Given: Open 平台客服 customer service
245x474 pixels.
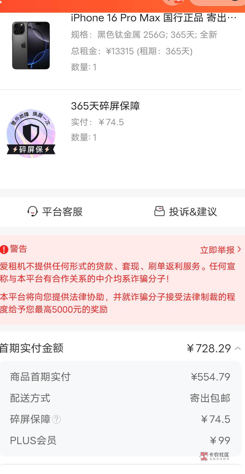Looking at the screenshot, I should [x=55, y=212].
